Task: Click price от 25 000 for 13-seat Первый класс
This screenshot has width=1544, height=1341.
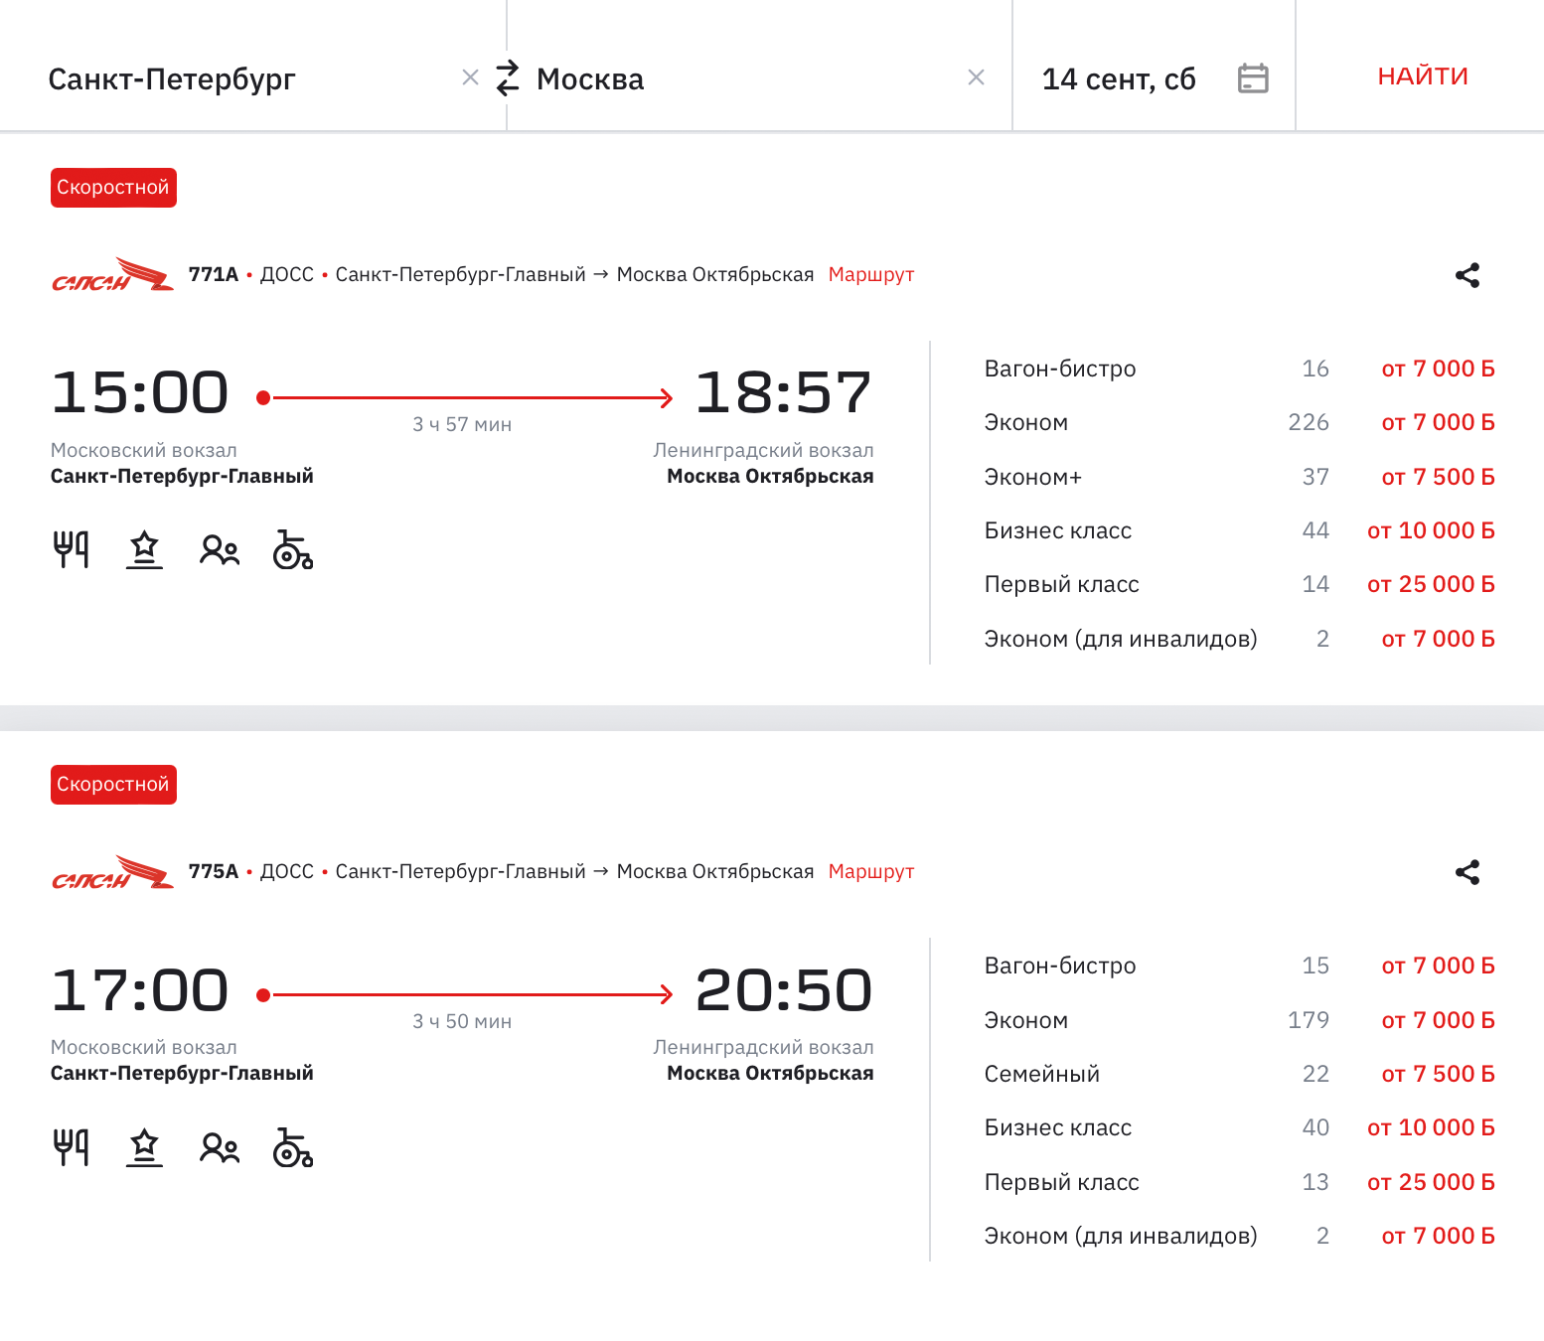Action: pos(1431,1182)
